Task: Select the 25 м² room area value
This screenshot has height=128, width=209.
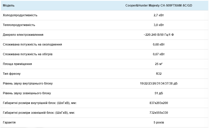Action: tap(159, 64)
